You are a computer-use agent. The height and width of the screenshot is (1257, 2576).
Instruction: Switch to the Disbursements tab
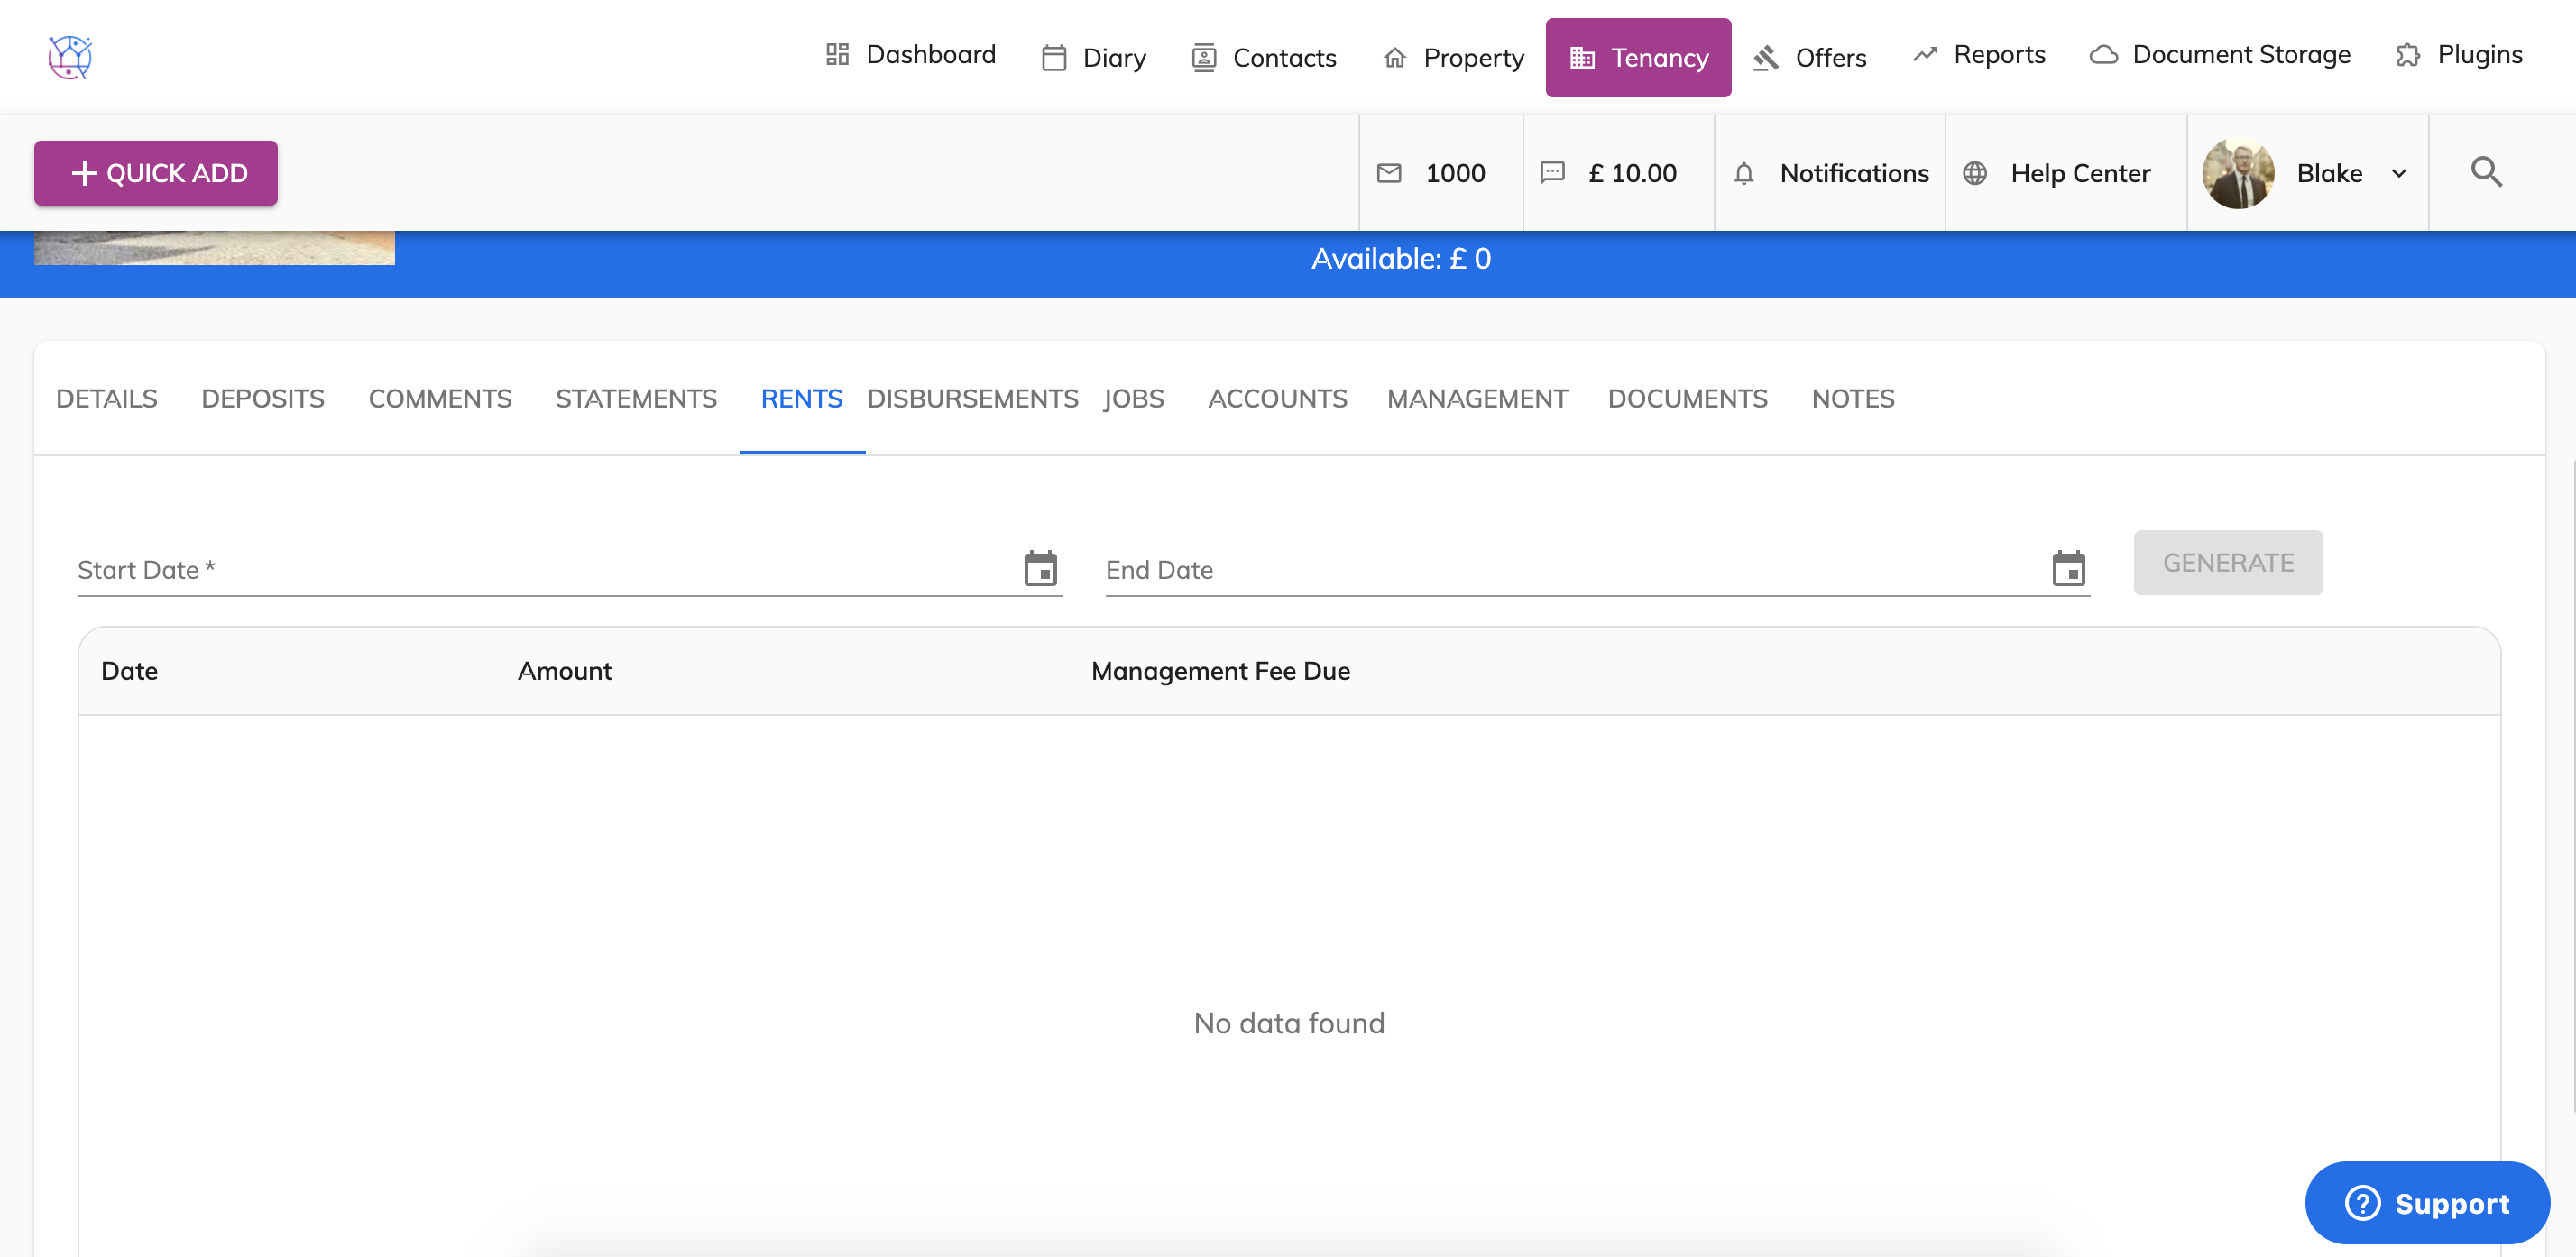972,398
